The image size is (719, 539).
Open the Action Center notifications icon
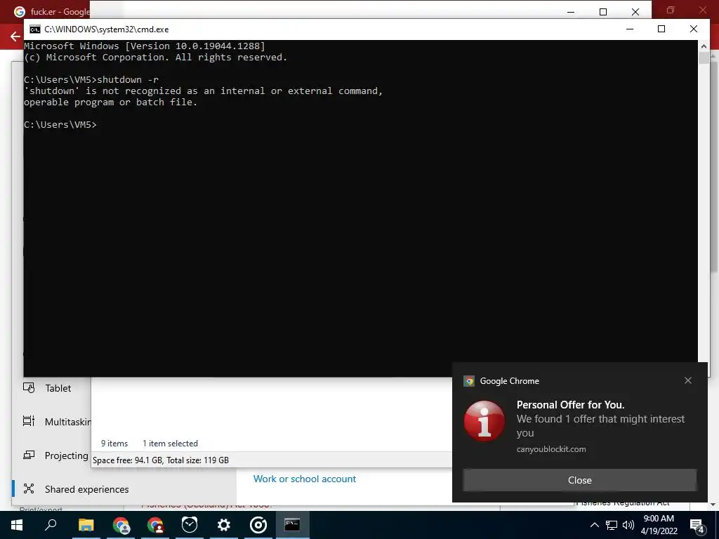697,525
